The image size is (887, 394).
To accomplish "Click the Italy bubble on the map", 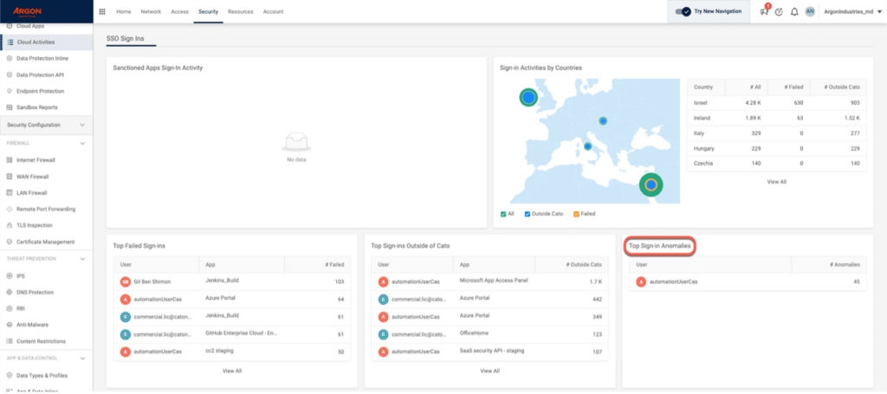I will pyautogui.click(x=588, y=146).
